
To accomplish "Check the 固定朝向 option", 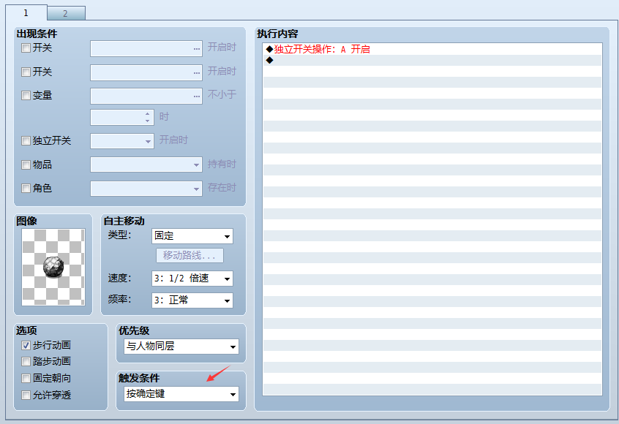I will click(x=26, y=378).
